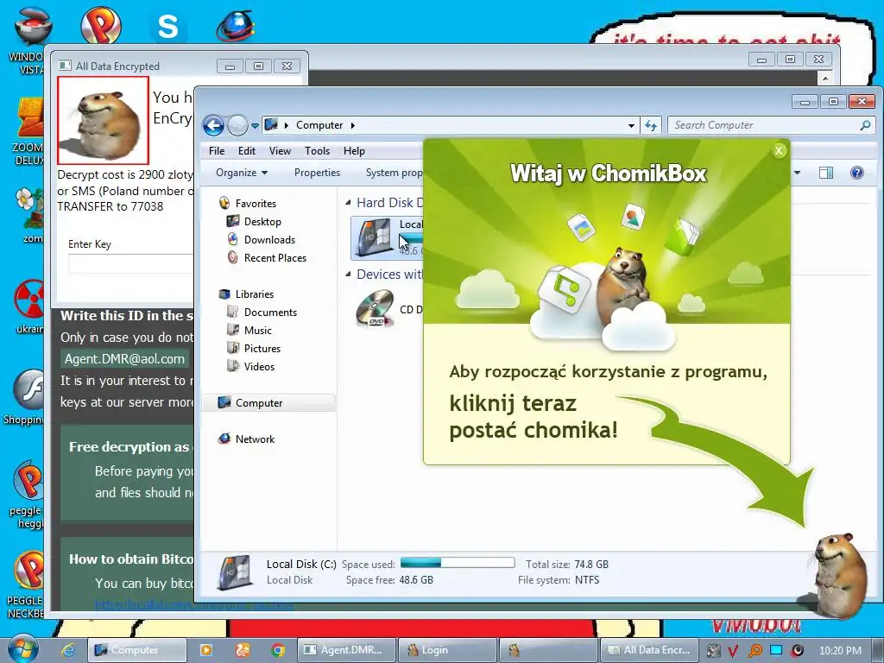
Task: Click Properties in Explorer toolbar
Action: [317, 173]
